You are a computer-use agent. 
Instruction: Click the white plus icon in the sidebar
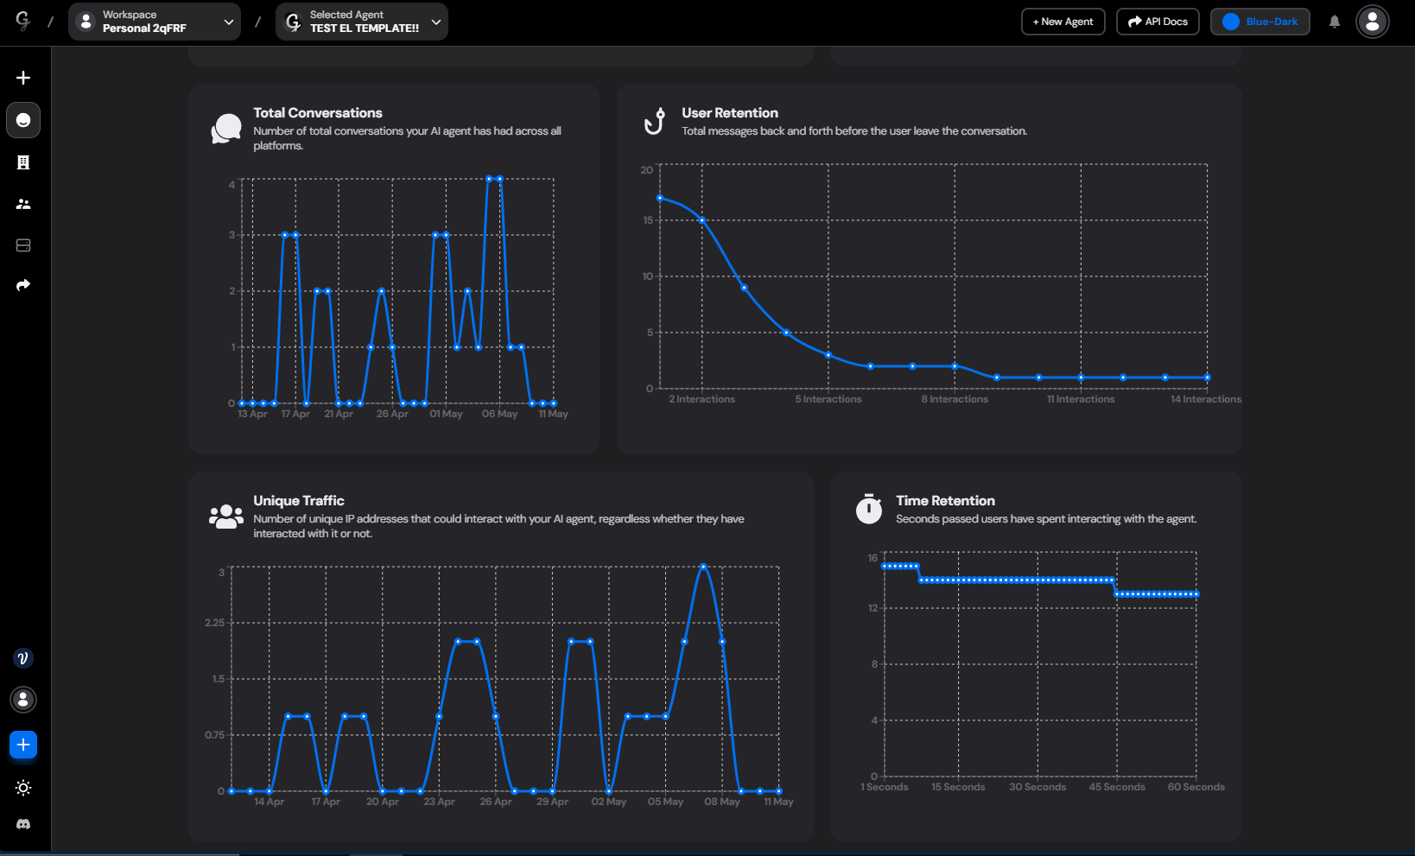tap(23, 78)
